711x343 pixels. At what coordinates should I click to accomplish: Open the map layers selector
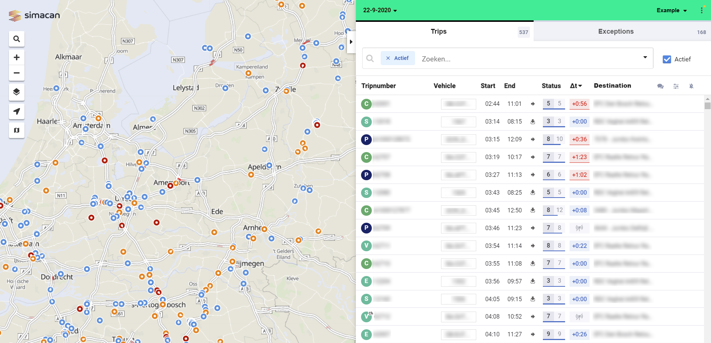(16, 92)
